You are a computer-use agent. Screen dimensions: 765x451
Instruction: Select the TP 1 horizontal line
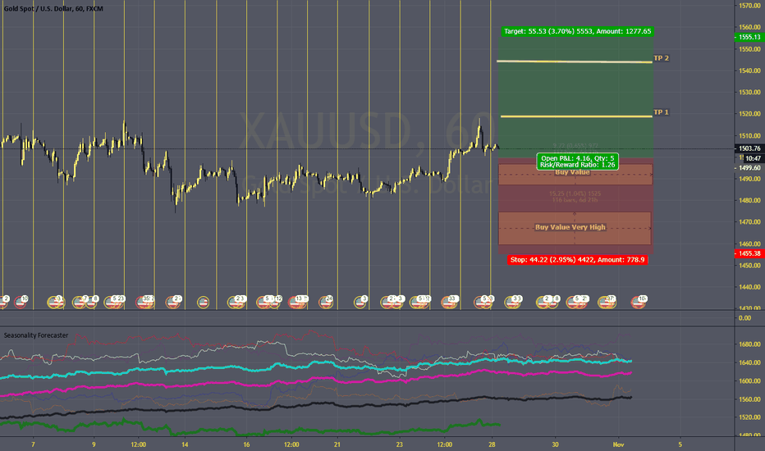click(577, 116)
